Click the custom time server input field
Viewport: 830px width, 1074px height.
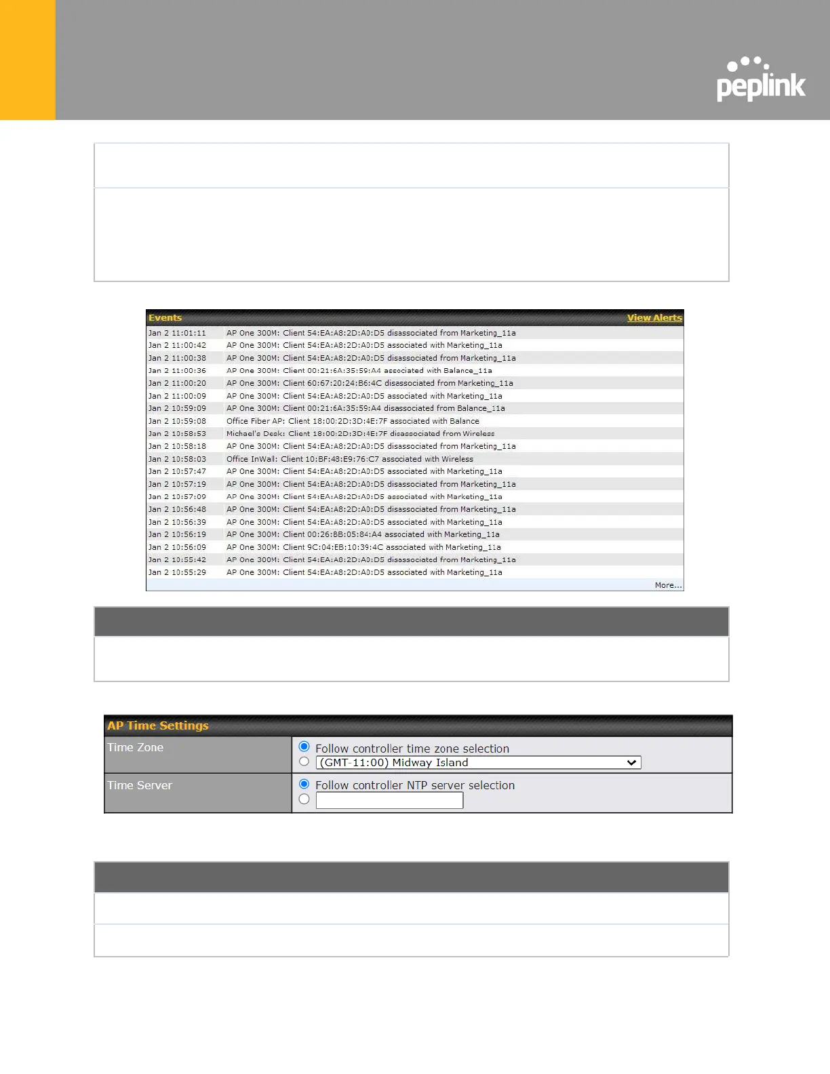(x=389, y=800)
